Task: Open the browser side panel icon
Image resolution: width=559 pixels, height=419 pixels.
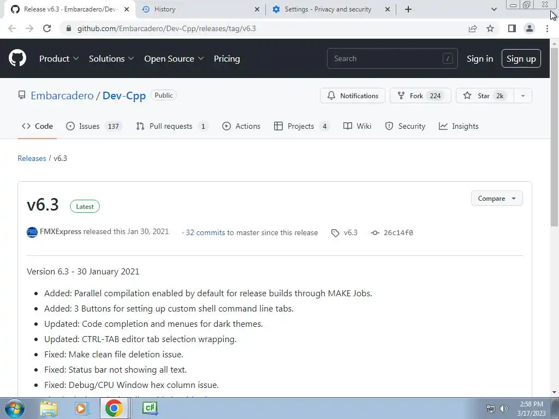Action: (512, 28)
